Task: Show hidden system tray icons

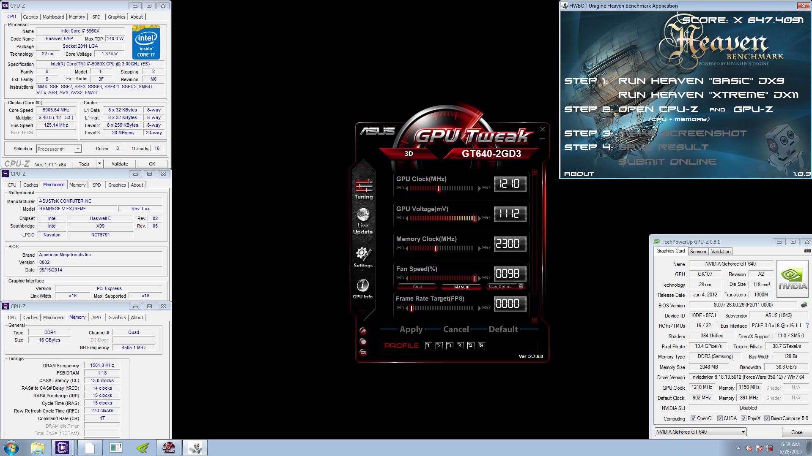Action: 738,448
